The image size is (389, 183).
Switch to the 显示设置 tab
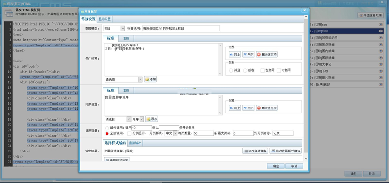[x=105, y=19]
